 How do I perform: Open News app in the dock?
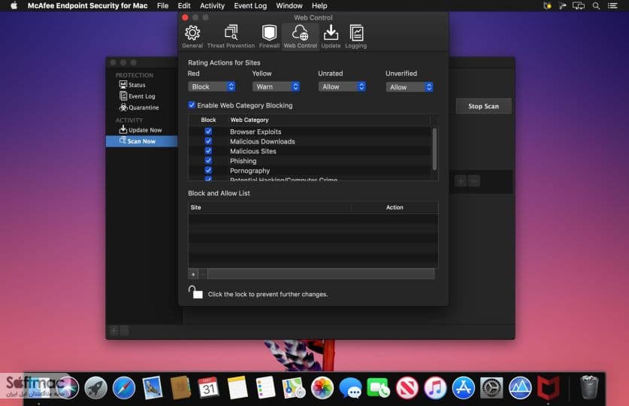(407, 388)
